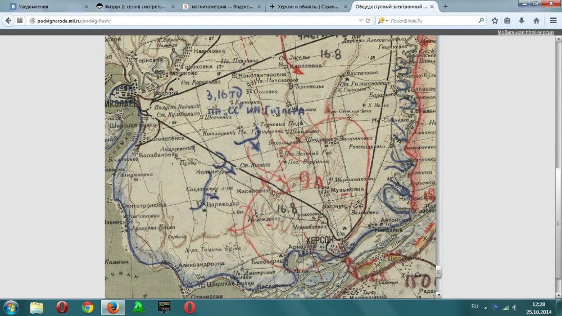Click the address bar URL field

point(191,20)
